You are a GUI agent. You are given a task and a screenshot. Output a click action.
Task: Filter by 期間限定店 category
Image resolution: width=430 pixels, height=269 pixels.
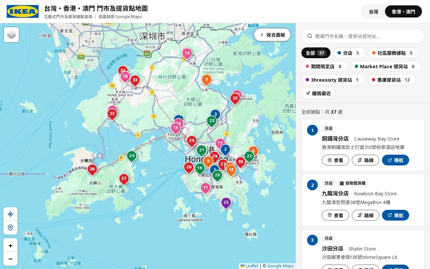[325, 66]
